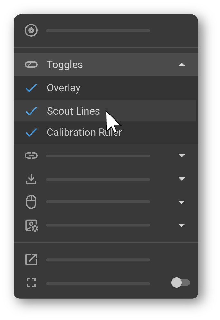Click the image settings gear icon
The height and width of the screenshot is (320, 220).
32,225
